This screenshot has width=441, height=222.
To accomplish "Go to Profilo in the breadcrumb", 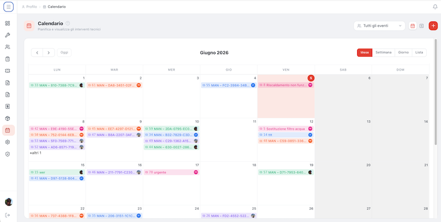I will pyautogui.click(x=29, y=7).
